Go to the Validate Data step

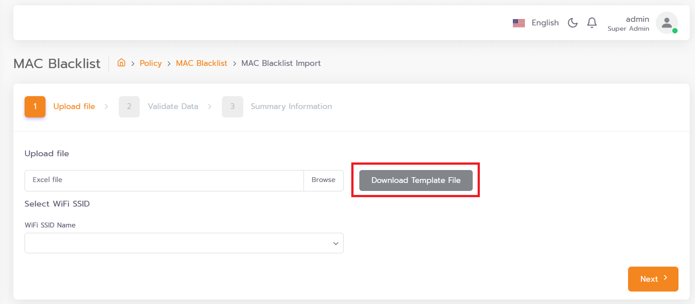(173, 106)
